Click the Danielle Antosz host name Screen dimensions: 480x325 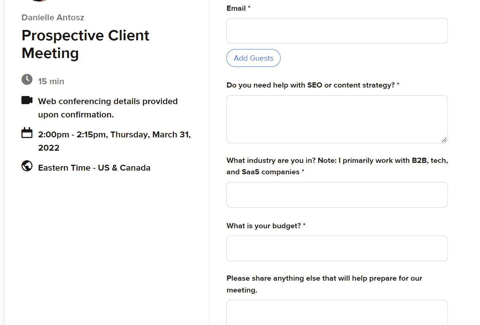pyautogui.click(x=53, y=17)
